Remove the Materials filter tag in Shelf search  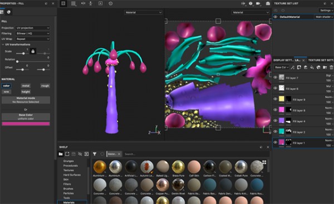click(x=119, y=154)
